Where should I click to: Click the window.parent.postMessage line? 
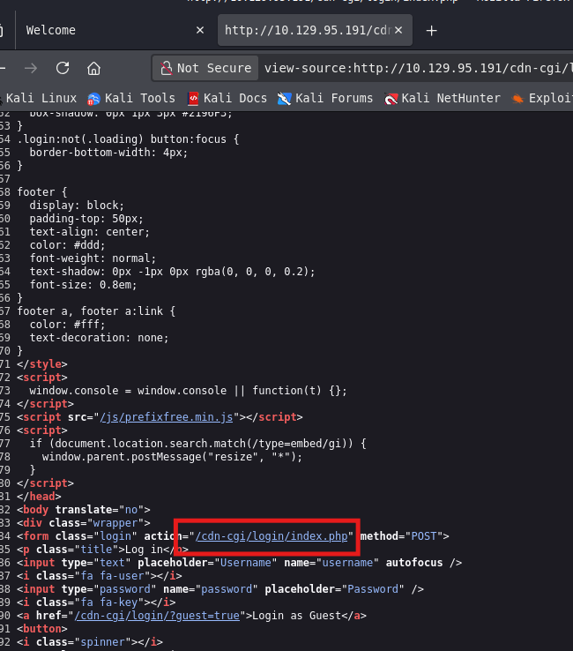click(x=172, y=457)
